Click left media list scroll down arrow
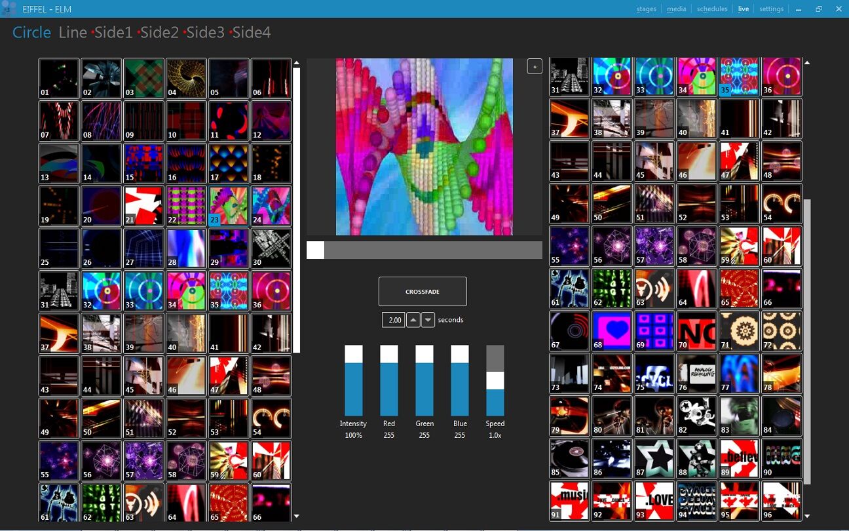Viewport: 849px width, 531px height. pos(297,517)
